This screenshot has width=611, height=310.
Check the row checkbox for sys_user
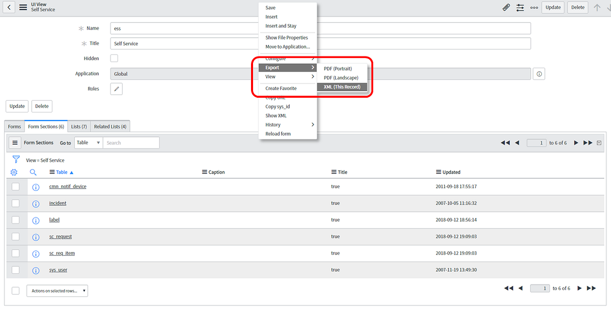coord(15,270)
